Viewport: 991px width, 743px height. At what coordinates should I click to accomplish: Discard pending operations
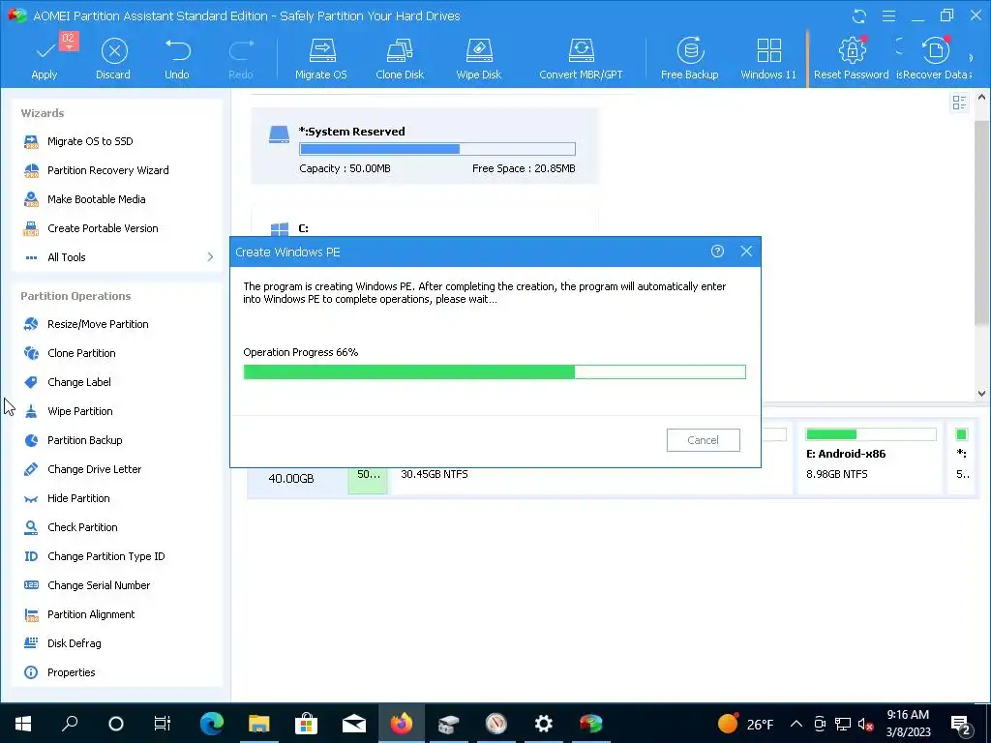coord(114,59)
